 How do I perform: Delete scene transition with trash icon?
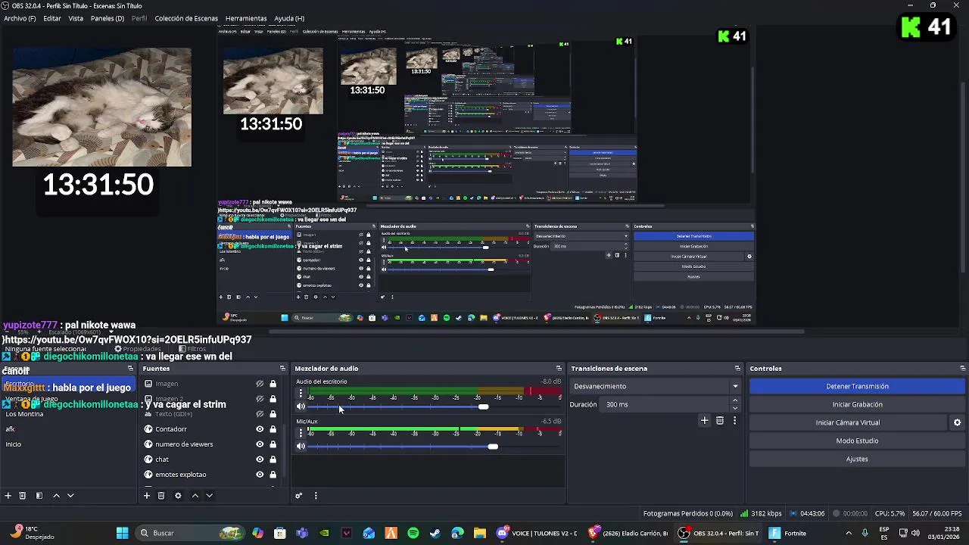(720, 421)
